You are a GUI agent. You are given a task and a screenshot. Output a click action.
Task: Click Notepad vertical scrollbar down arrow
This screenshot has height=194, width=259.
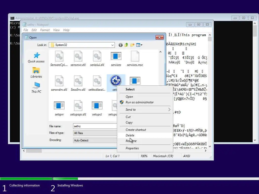210,146
